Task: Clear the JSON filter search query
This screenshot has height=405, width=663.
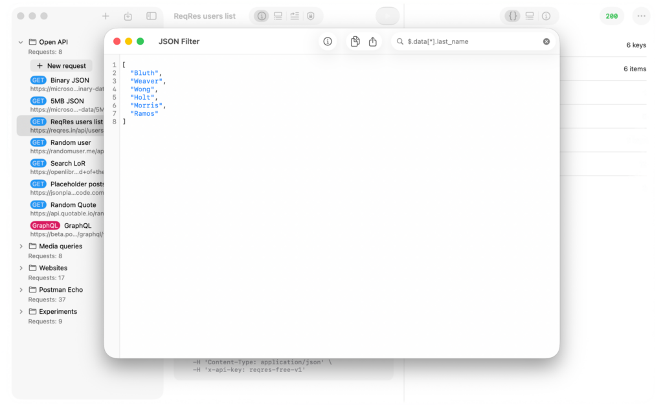Action: 546,41
